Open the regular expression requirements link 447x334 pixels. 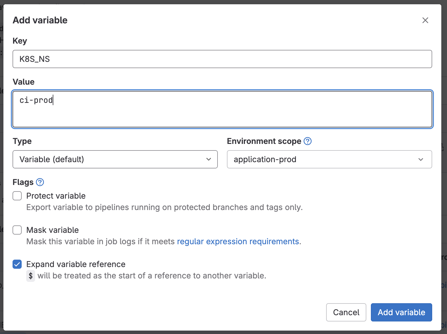[238, 241]
